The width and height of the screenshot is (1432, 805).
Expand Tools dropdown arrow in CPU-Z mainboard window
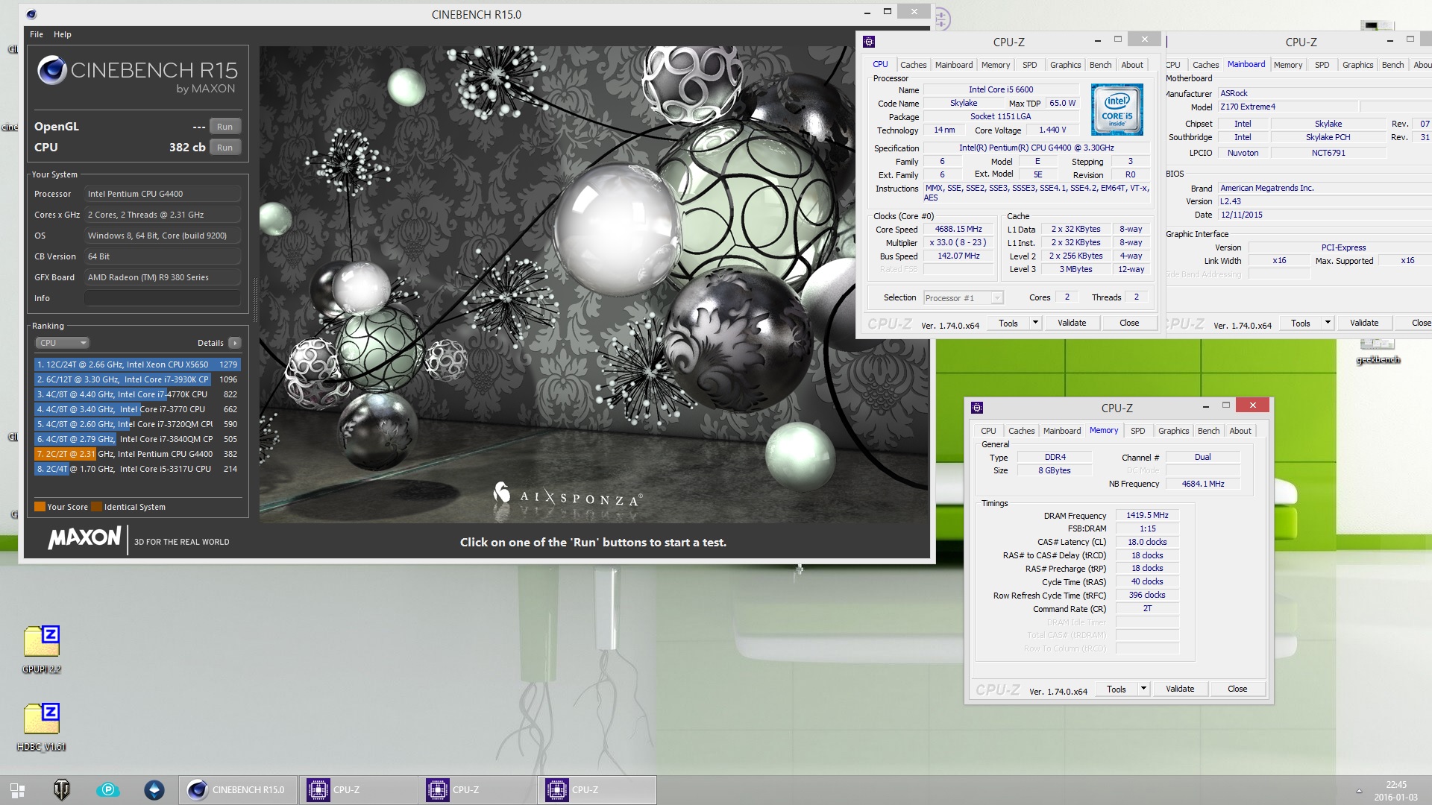tap(1328, 323)
